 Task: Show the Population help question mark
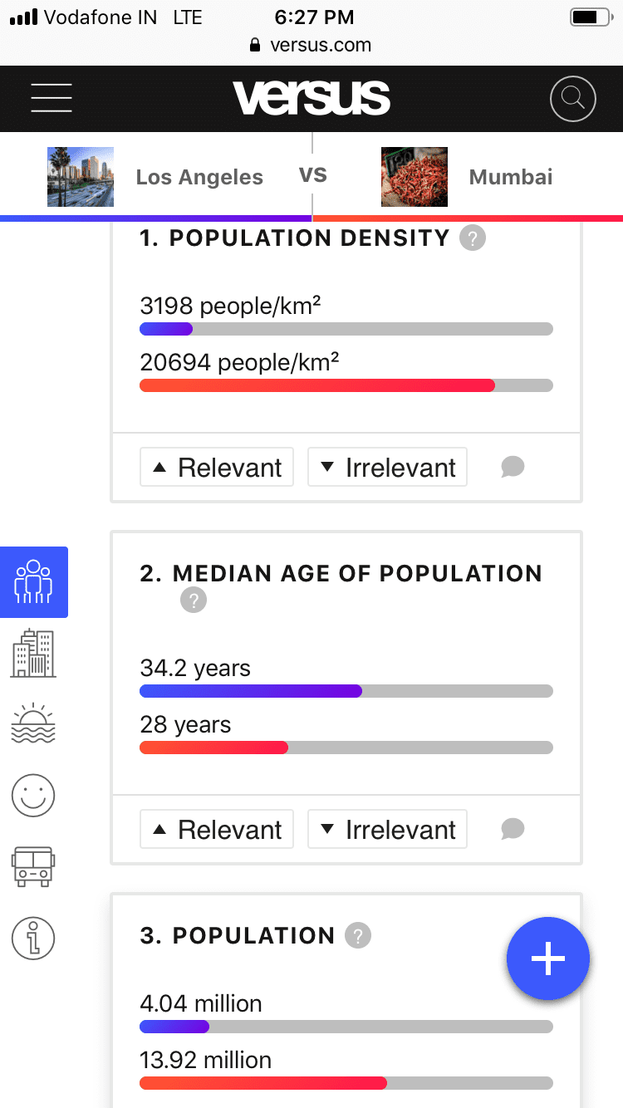pos(358,936)
